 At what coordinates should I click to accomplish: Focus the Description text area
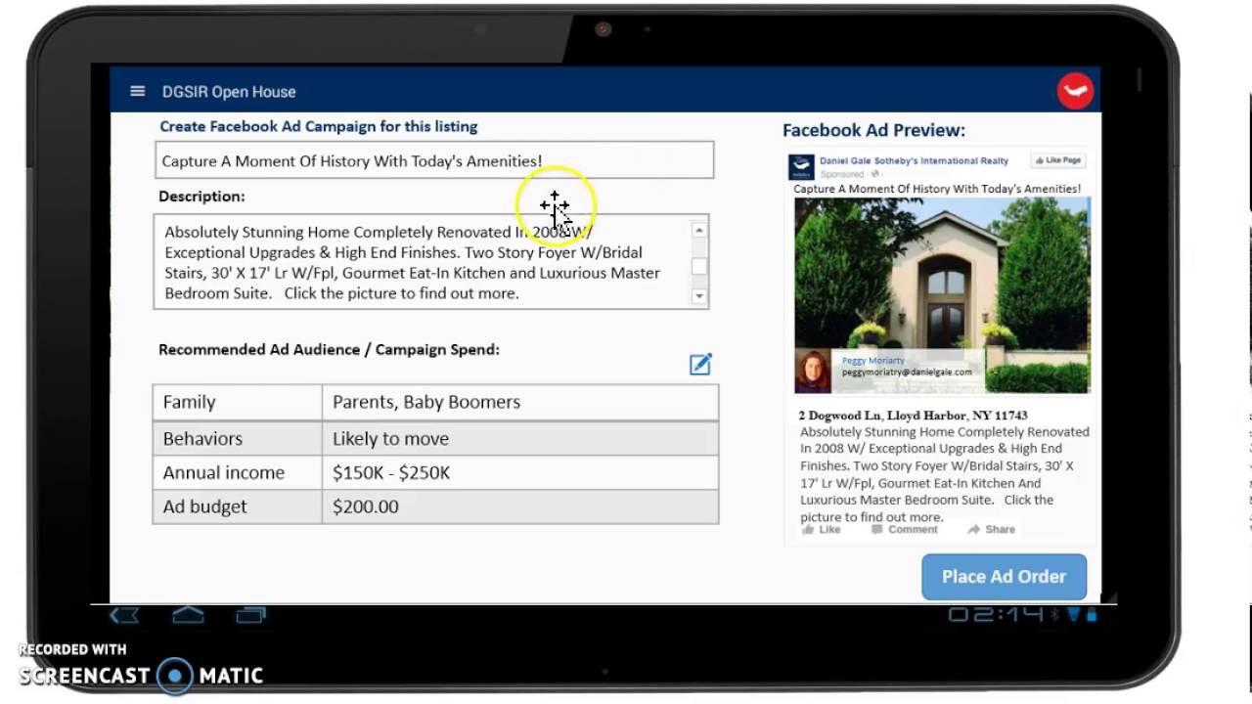[431, 262]
